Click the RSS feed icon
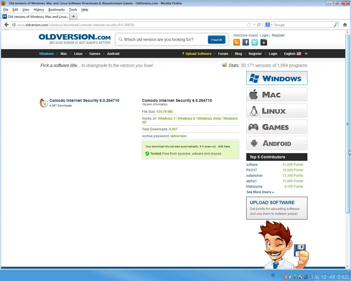This screenshot has height=281, width=351. pos(237,42)
